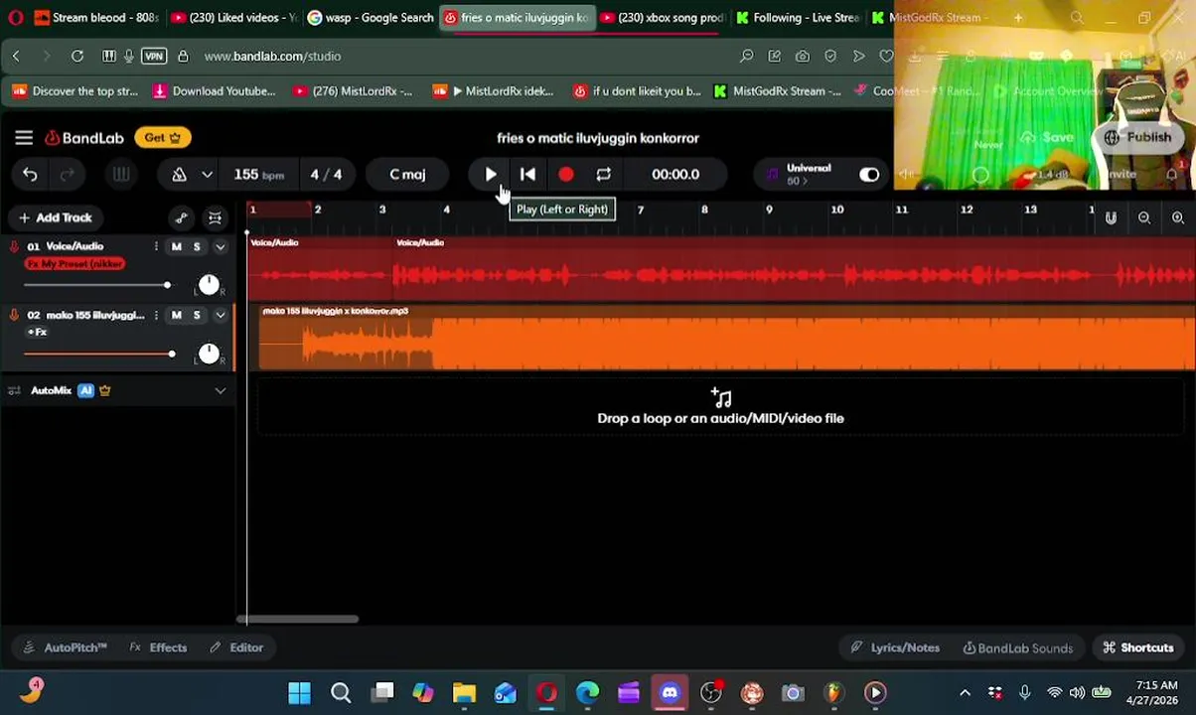The image size is (1196, 715).
Task: Click the mako 155 track pan knob
Action: tap(209, 355)
